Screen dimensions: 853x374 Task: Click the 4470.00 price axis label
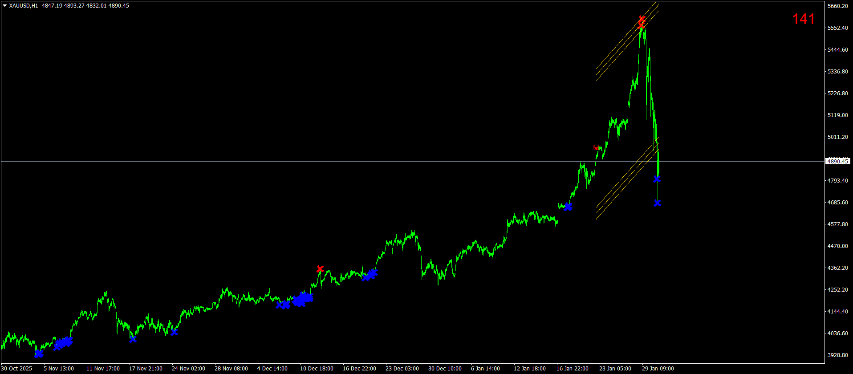(x=837, y=246)
